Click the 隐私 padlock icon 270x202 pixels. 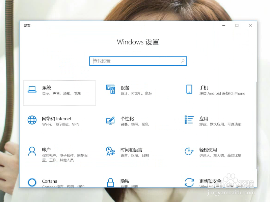[111, 182]
